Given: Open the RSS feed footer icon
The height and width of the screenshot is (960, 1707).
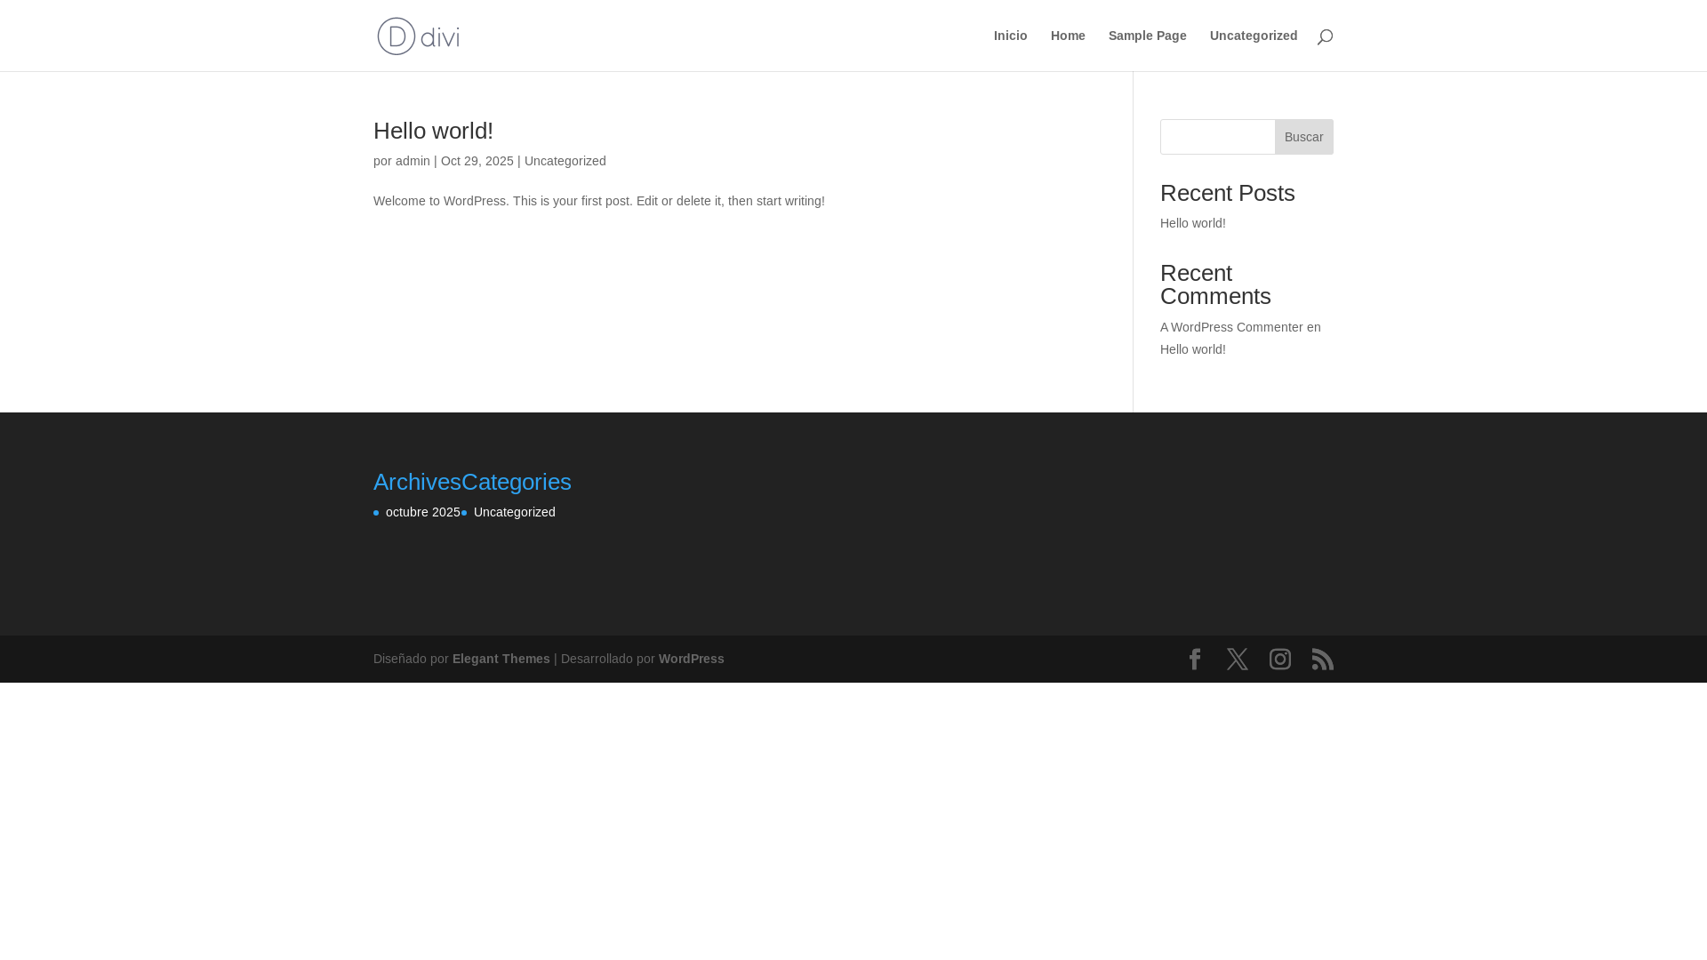Looking at the screenshot, I should tap(1323, 659).
